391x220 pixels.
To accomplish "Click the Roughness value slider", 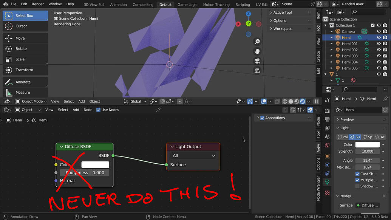I will tap(84, 173).
